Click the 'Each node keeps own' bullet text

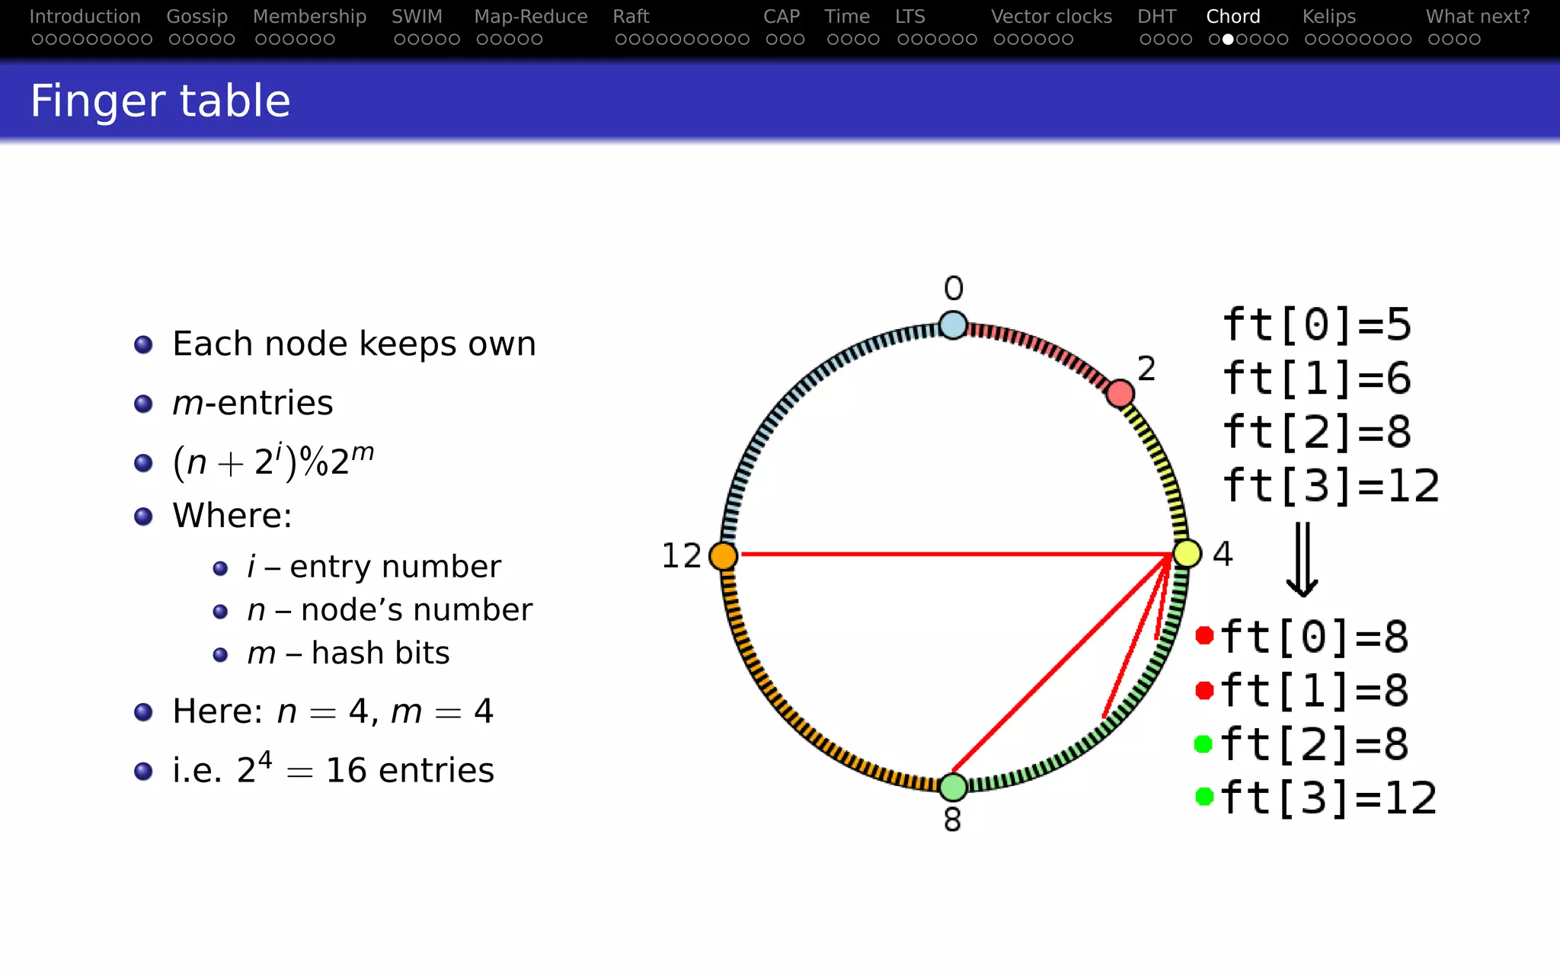pos(354,344)
